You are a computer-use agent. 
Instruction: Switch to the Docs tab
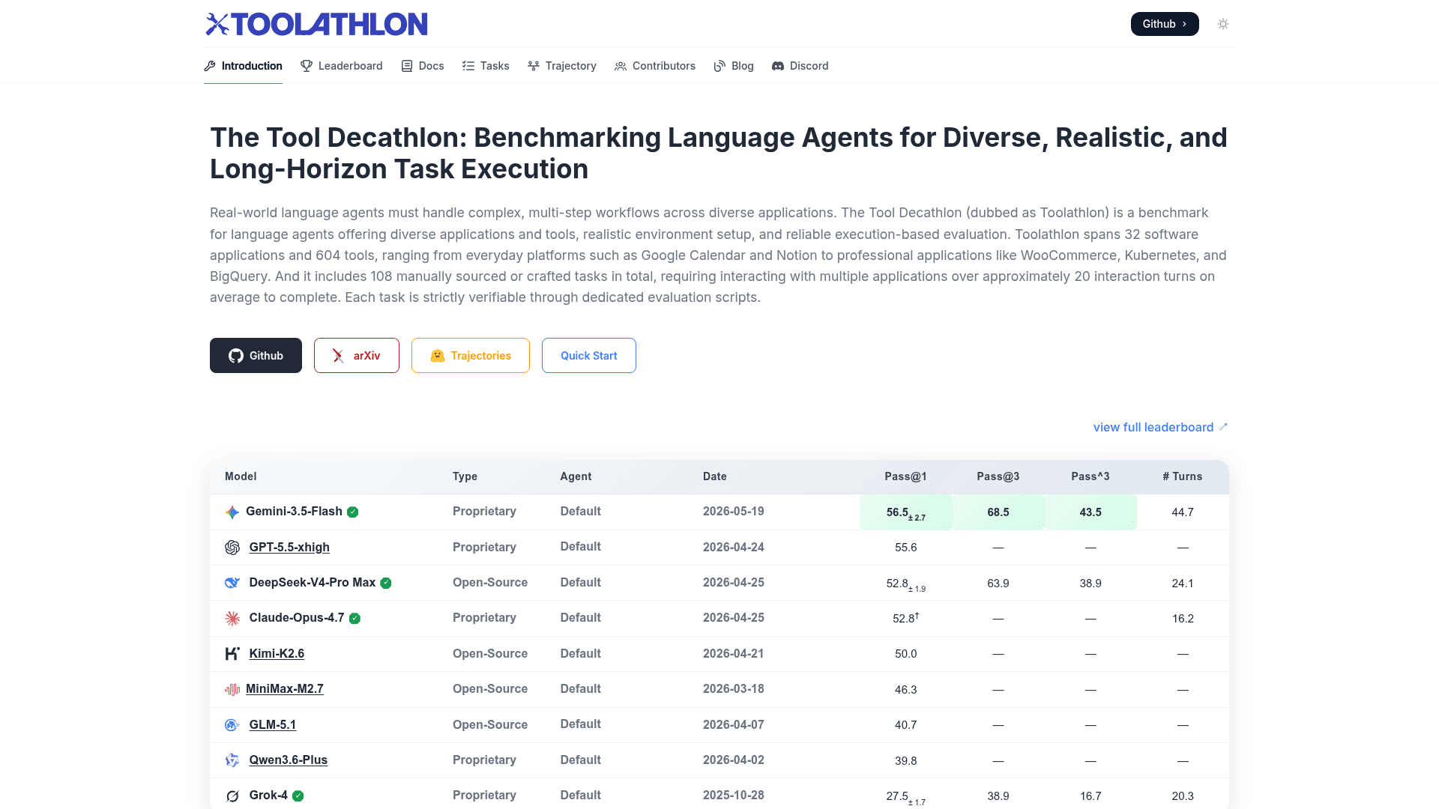tap(423, 66)
